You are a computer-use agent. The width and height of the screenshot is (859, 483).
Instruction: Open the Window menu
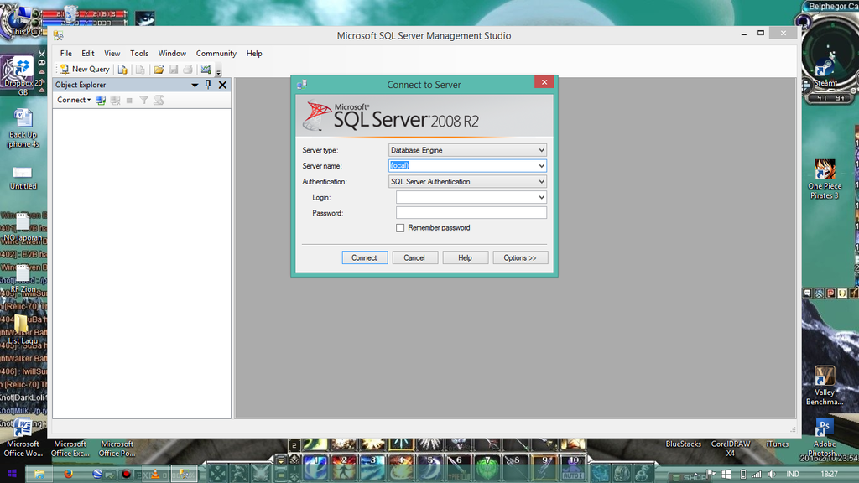tap(172, 53)
